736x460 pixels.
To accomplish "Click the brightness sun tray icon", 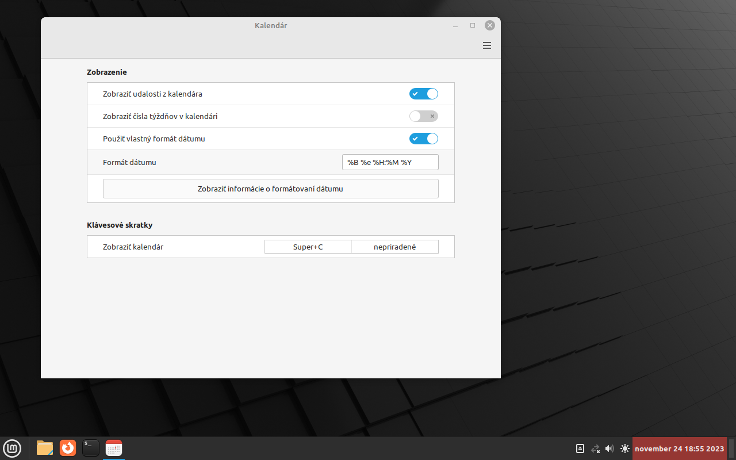I will click(625, 448).
